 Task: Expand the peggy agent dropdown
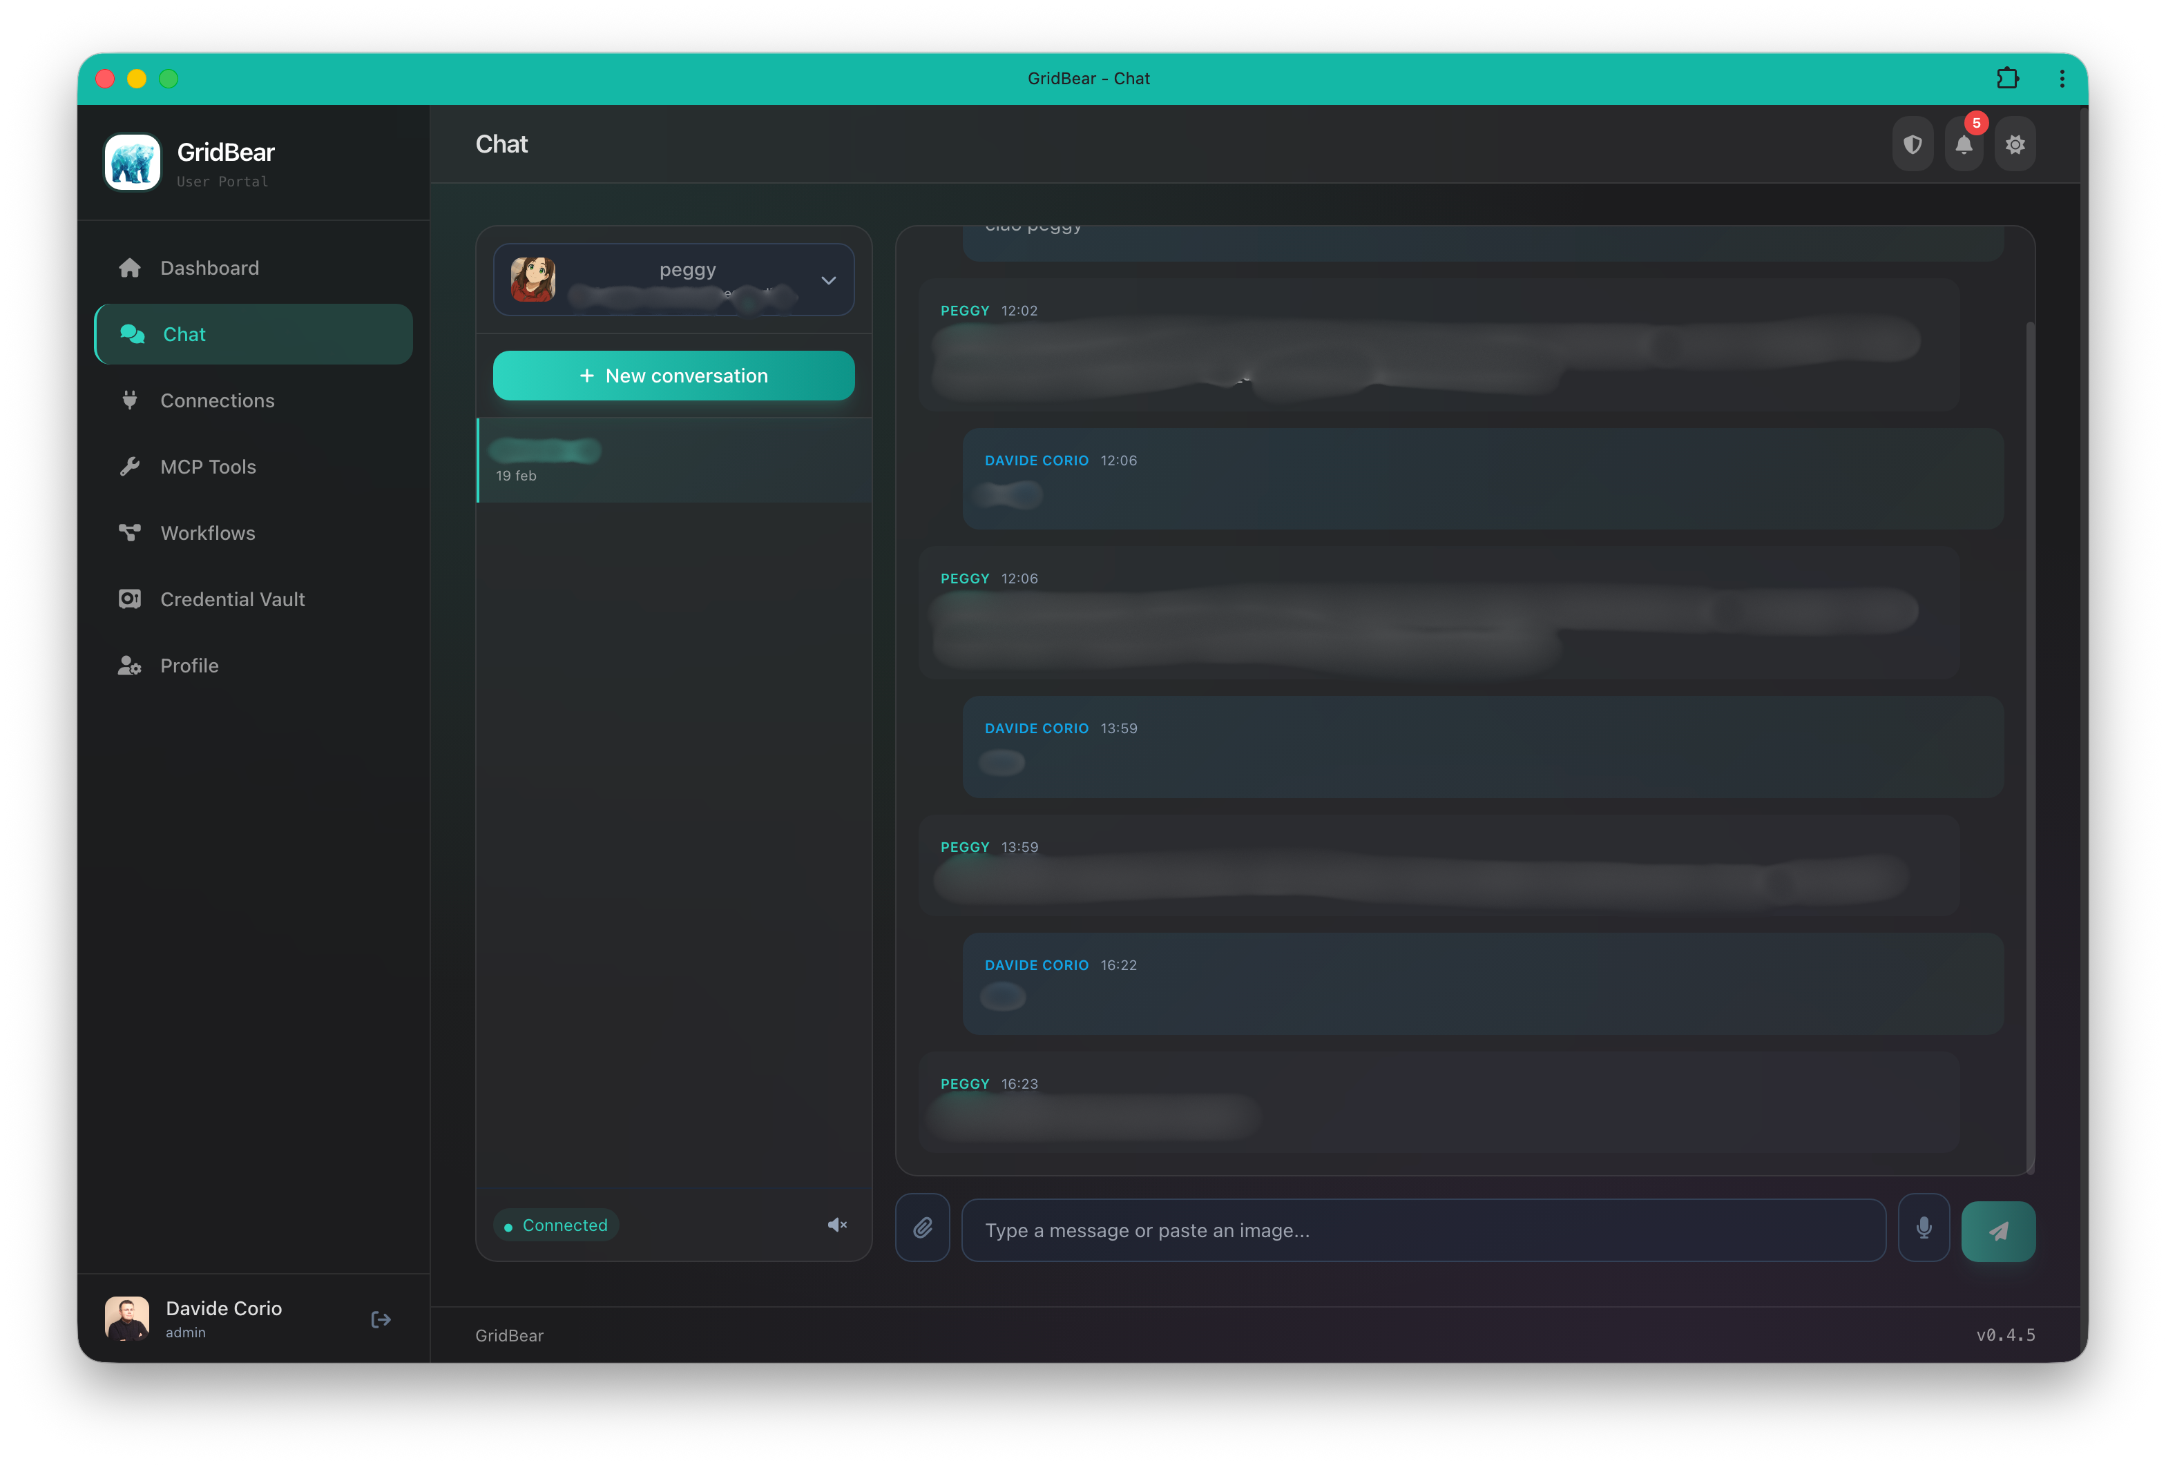(827, 280)
